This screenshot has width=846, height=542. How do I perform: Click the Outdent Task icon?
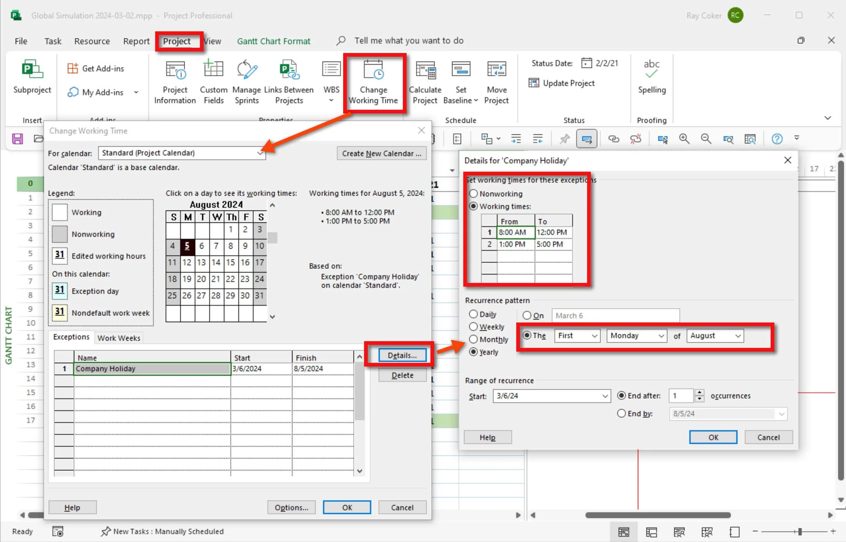[x=538, y=139]
